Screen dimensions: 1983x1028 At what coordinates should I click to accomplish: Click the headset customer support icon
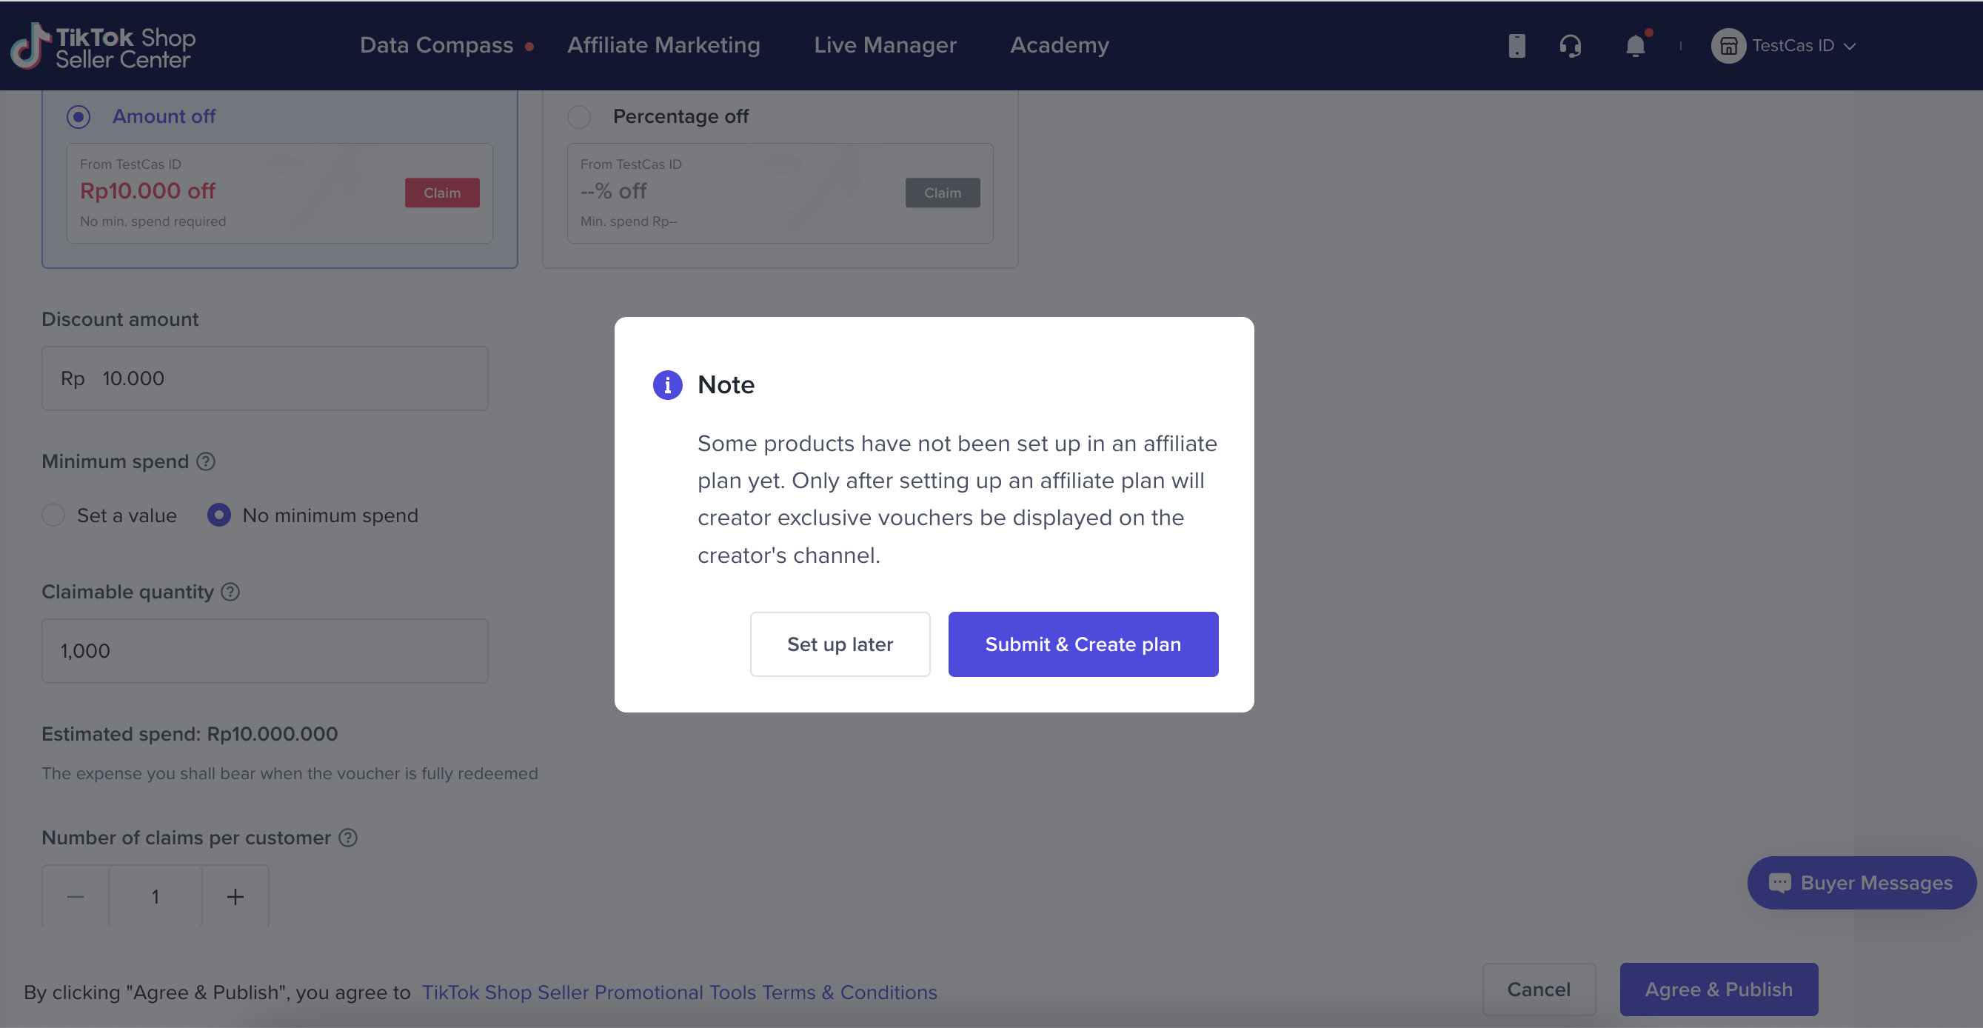[1571, 46]
